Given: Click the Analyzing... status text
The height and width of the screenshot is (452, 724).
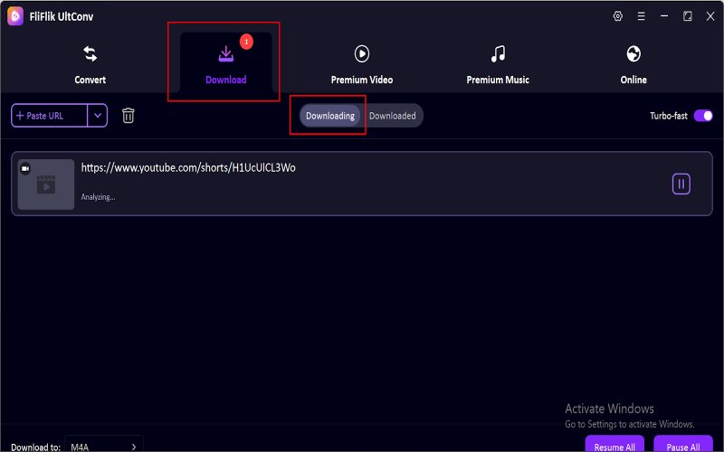Looking at the screenshot, I should [98, 197].
